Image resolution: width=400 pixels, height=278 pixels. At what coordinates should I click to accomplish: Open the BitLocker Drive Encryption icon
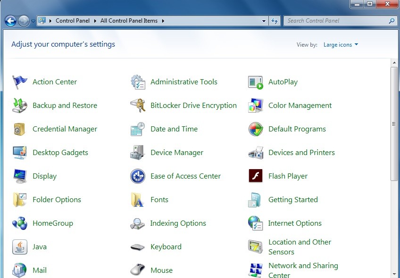138,106
